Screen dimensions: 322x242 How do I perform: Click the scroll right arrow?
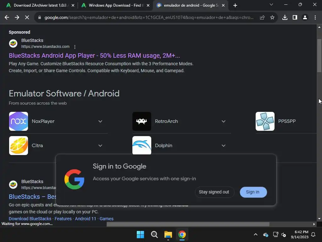[x=314, y=224]
